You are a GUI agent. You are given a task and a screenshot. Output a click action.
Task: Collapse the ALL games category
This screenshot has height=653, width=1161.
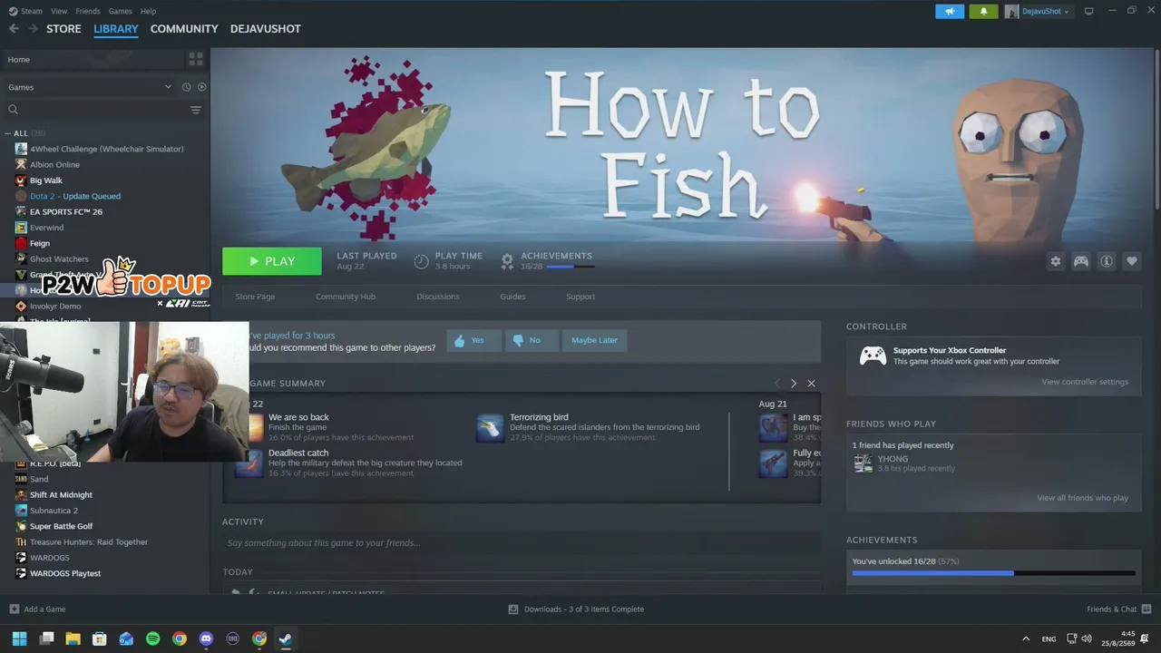click(8, 133)
